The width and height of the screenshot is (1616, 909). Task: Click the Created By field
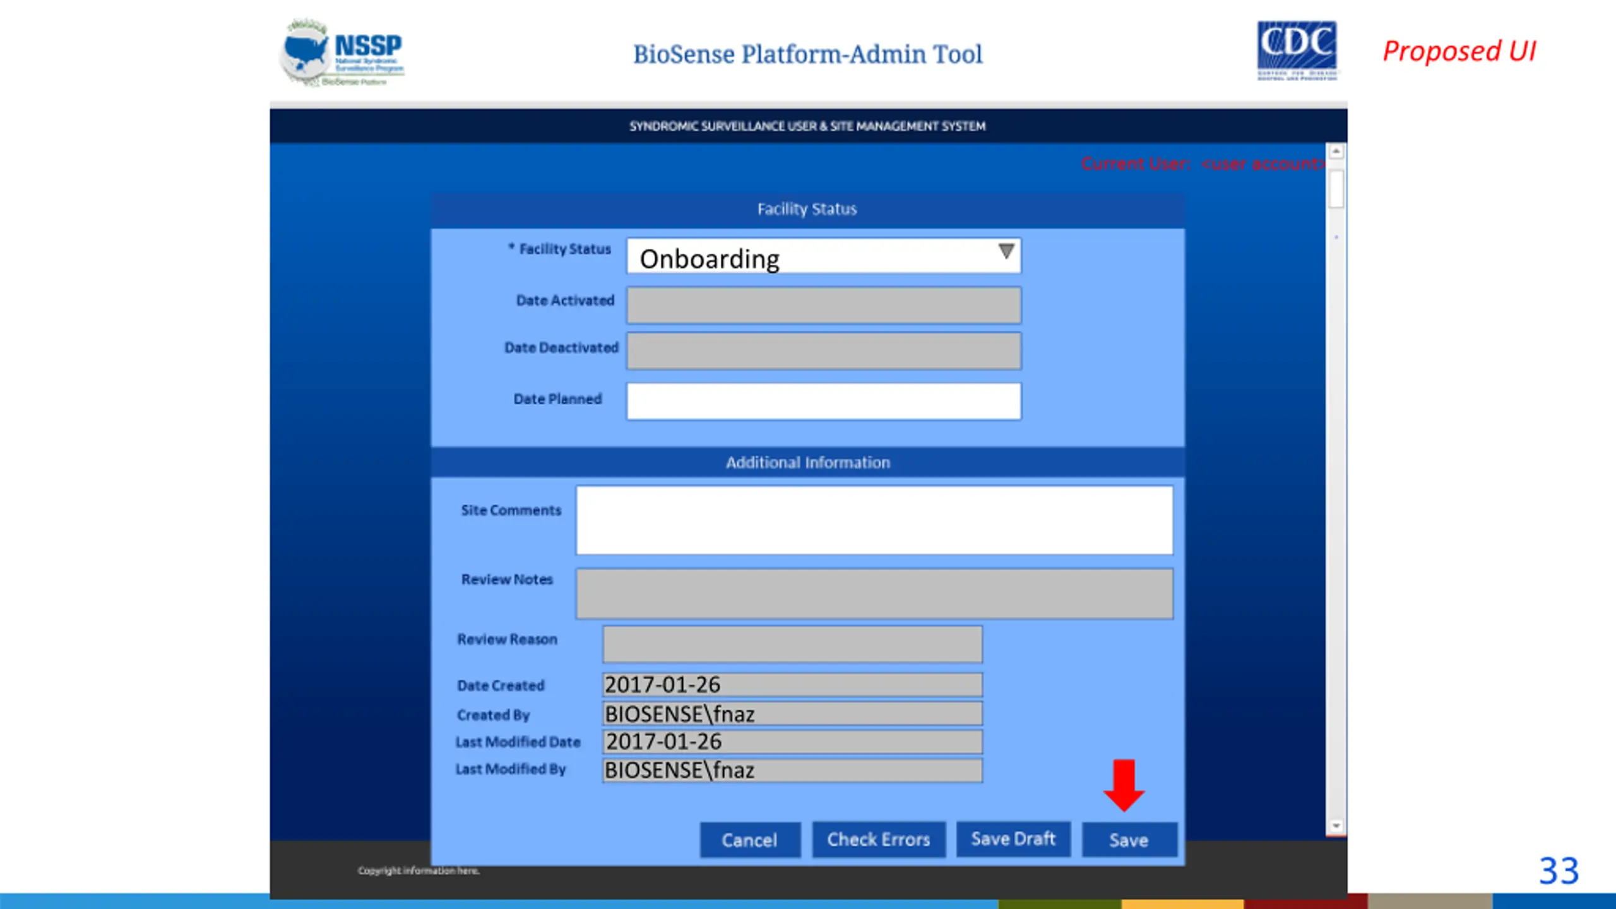[x=792, y=714]
